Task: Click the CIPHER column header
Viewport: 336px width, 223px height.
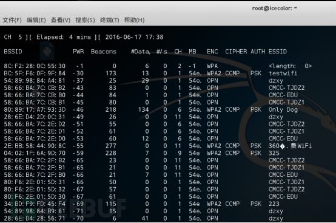Action: pyautogui.click(x=236, y=52)
